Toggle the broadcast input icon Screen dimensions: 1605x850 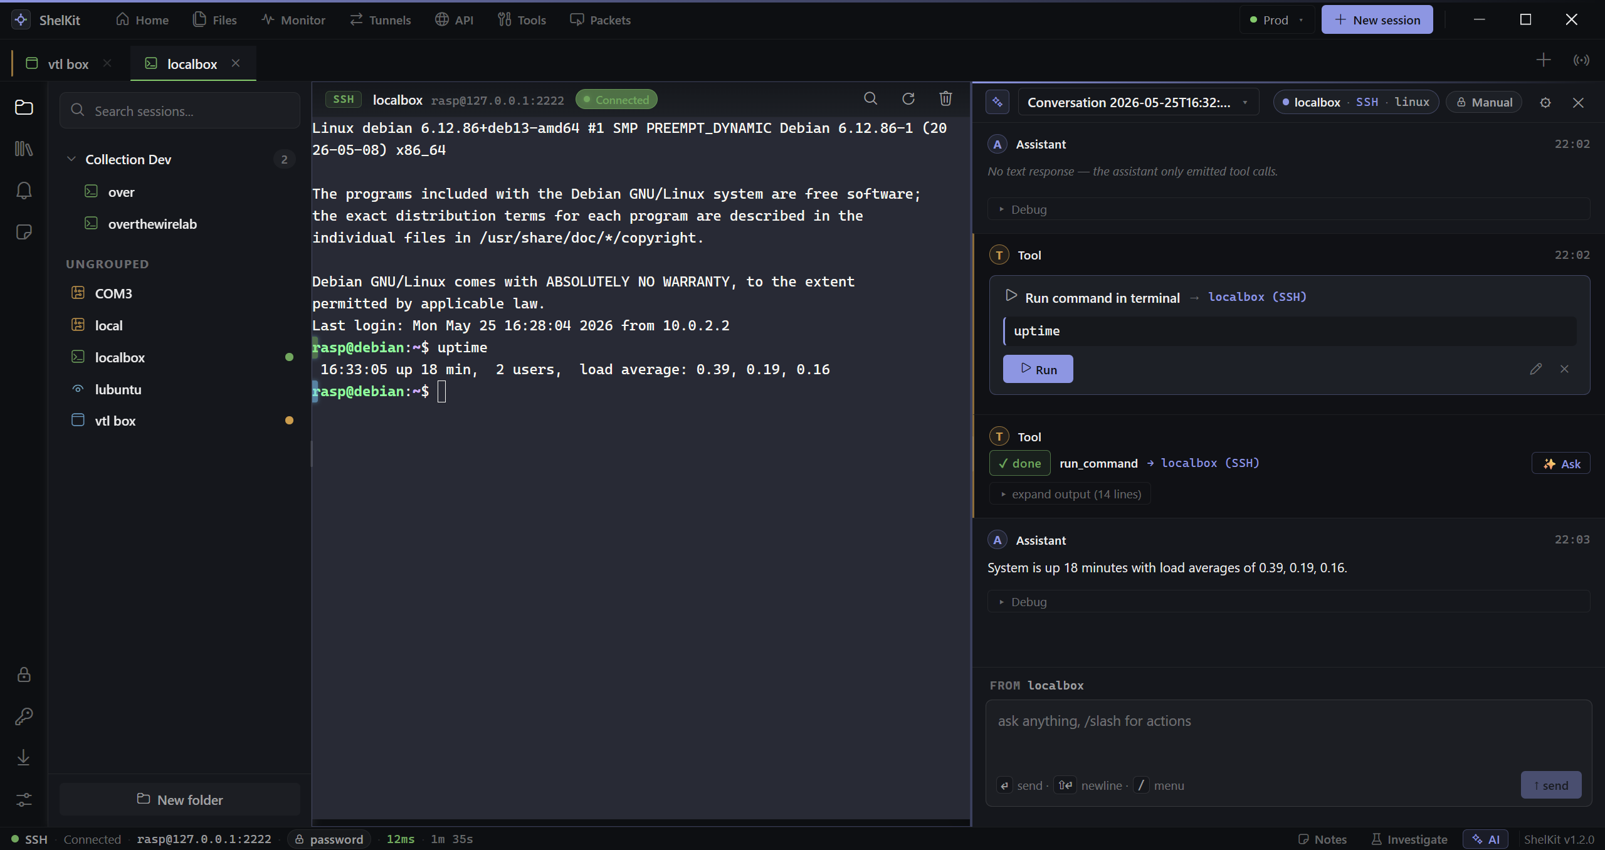(x=1581, y=60)
